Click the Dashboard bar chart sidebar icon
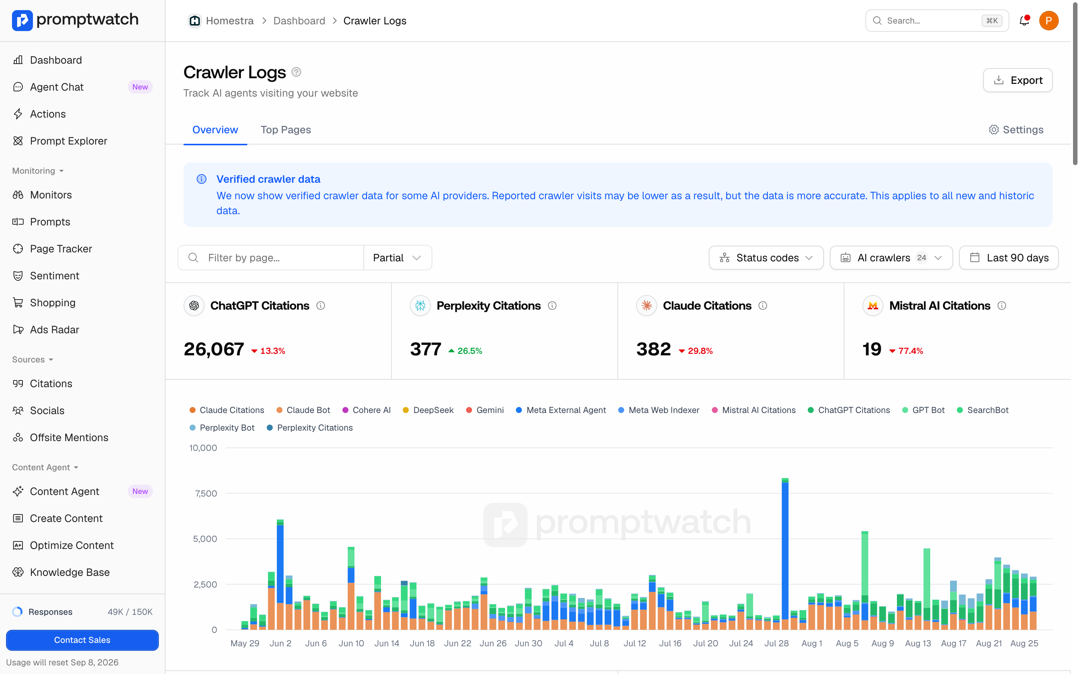Image resolution: width=1079 pixels, height=674 pixels. (x=18, y=60)
